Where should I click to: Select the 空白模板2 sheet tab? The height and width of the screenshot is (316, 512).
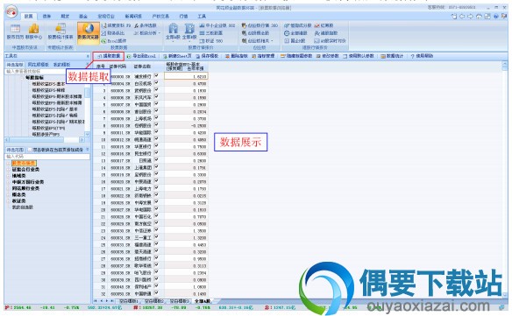155,301
